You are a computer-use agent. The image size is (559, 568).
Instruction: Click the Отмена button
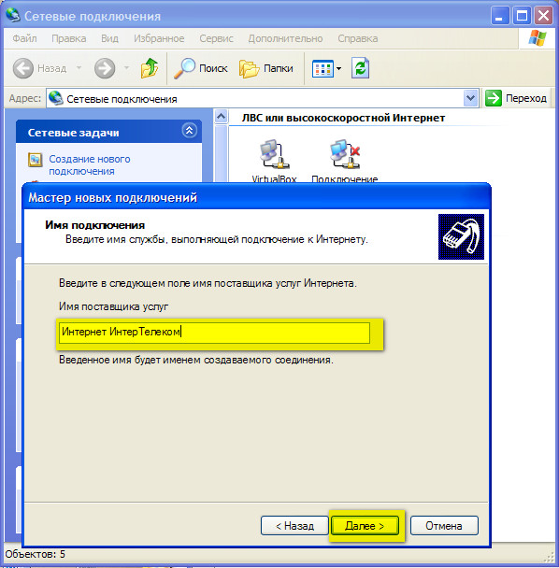(444, 526)
